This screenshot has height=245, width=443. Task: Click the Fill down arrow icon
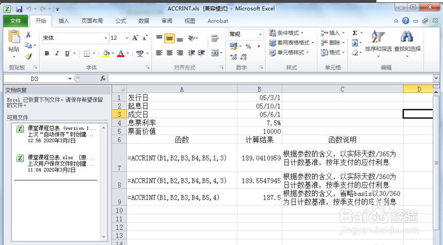[355, 43]
